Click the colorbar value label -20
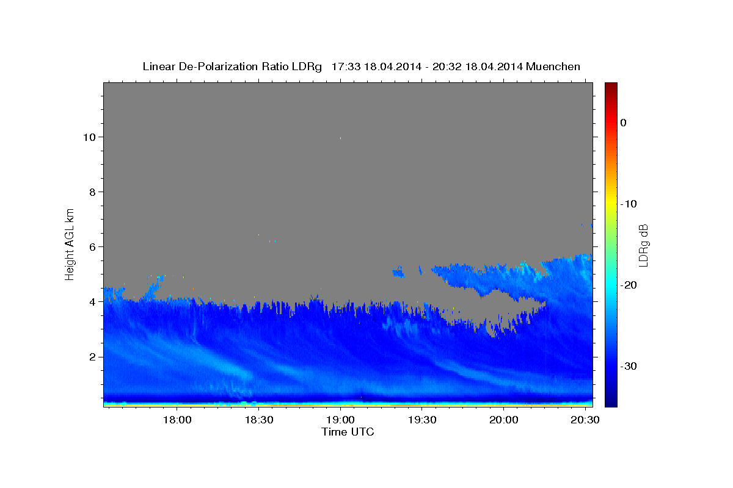 point(628,285)
